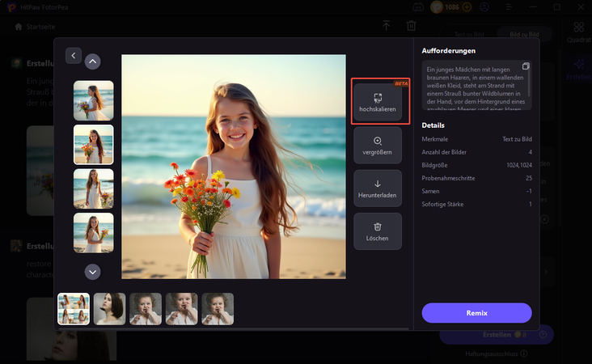Click the Sofortige Stärke label
This screenshot has height=364, width=592.
point(442,205)
